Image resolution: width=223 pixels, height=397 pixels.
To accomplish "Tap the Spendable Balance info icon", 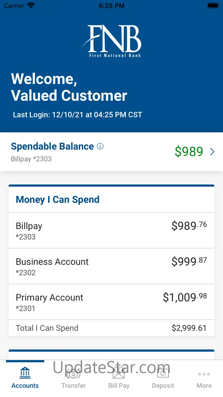I will [x=100, y=147].
